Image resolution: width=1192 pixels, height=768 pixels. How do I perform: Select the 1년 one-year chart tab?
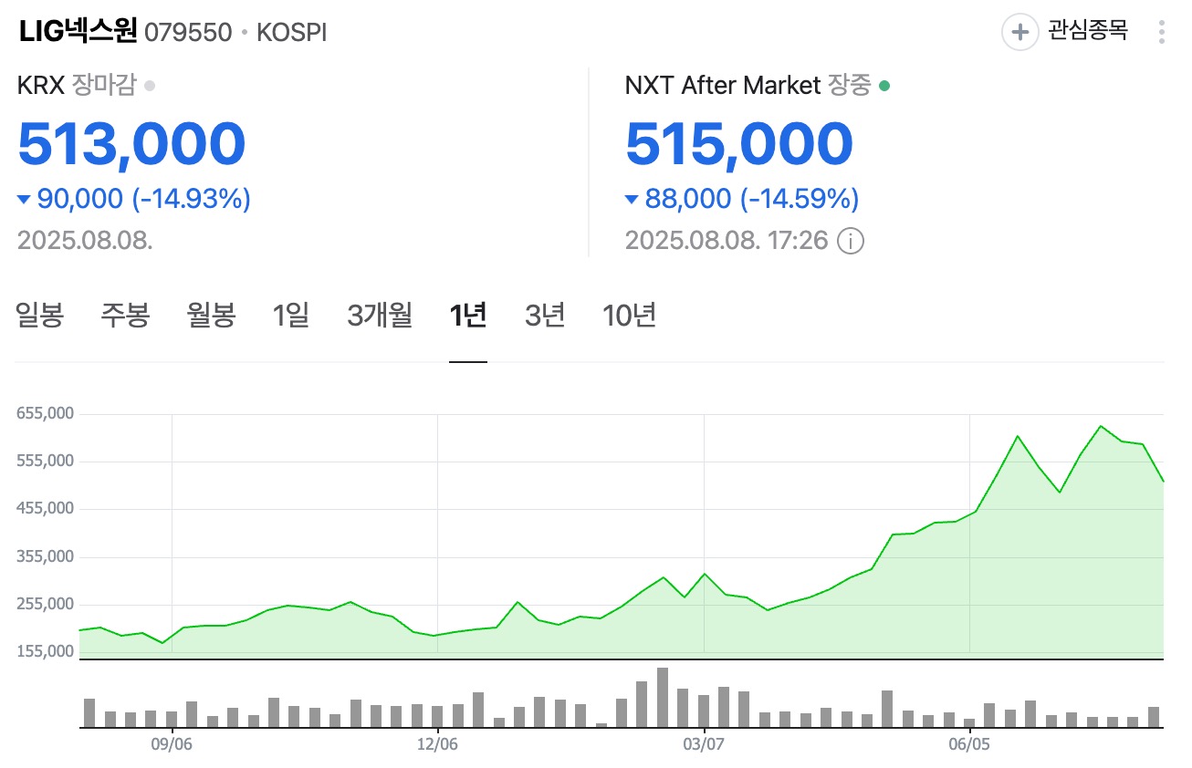click(467, 316)
